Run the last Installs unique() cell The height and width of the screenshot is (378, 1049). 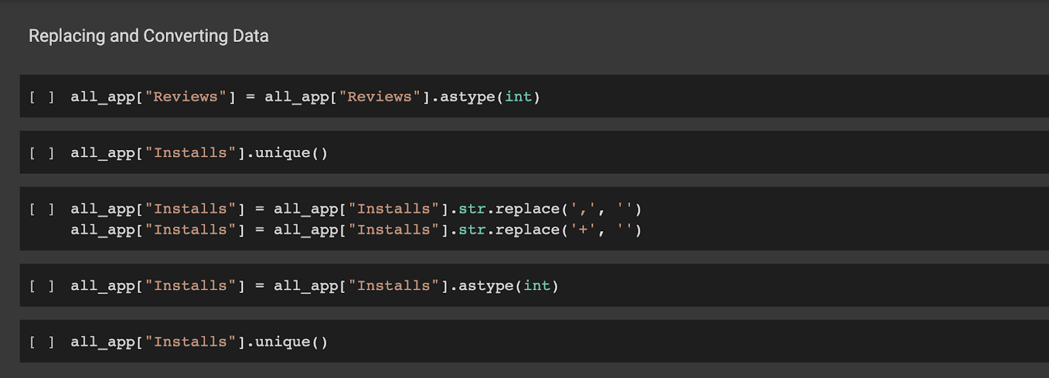tap(41, 342)
